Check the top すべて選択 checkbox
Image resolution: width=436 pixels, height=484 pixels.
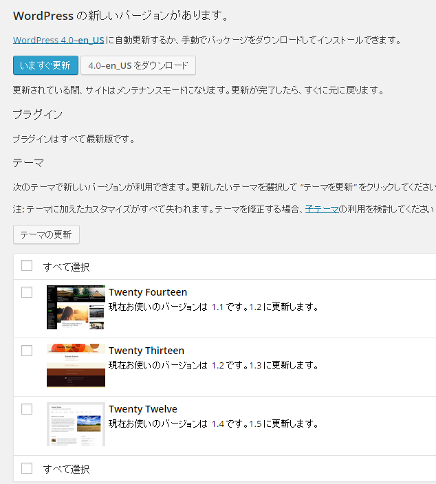tap(27, 265)
